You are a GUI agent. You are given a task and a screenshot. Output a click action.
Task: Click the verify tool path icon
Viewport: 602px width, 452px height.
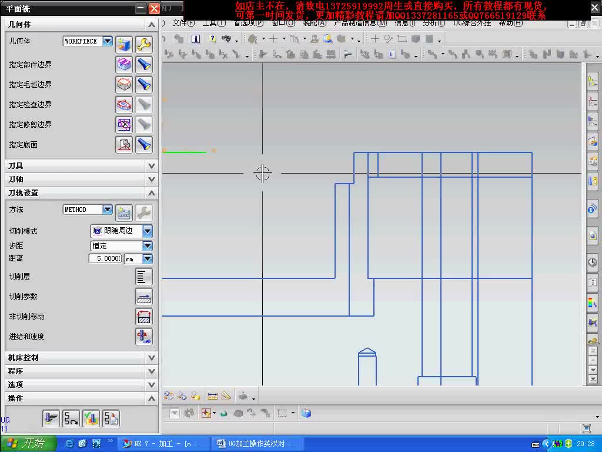pyautogui.click(x=91, y=418)
